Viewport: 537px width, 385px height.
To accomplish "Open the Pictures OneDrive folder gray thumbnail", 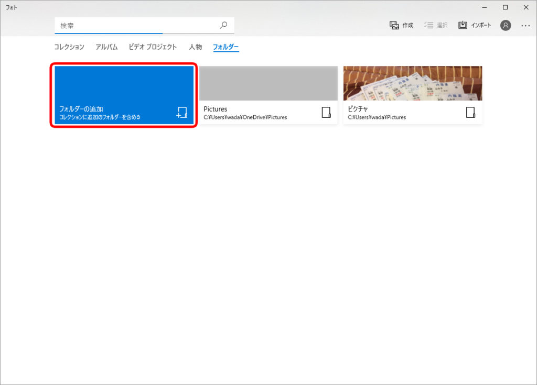I will click(268, 83).
